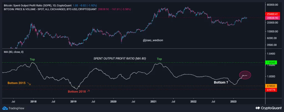Select the green 1.0245 level label
This screenshot has height=112, width=284.
270,63
